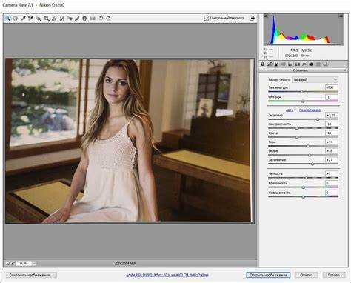The width and height of the screenshot is (351, 283).
Task: Toggle highlight clipping warning on the histogram
Action: 341,16
